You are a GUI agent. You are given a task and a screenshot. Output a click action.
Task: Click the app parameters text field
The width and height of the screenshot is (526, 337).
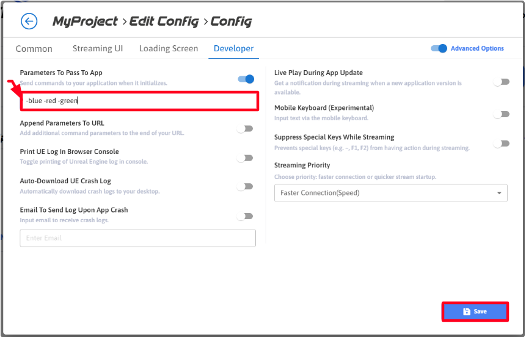[139, 101]
